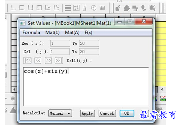Select the open-top axes layer icon

coord(30,8)
